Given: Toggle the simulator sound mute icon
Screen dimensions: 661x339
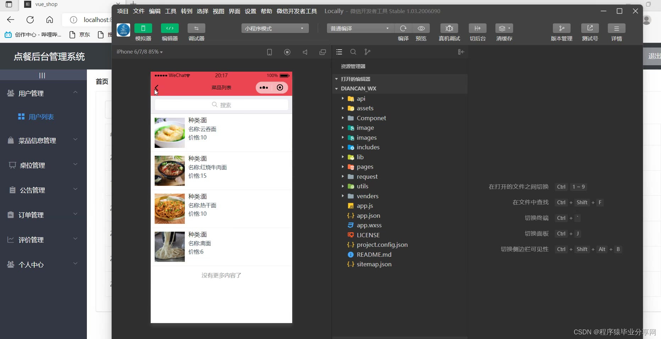Looking at the screenshot, I should 305,52.
